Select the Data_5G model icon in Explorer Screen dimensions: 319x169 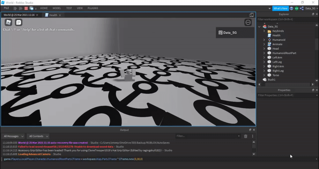coord(265,27)
